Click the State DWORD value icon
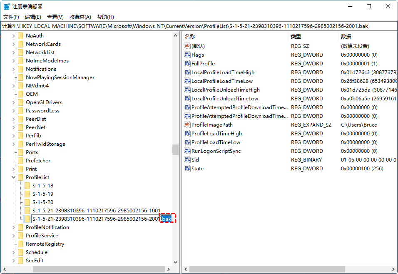 pos(187,169)
